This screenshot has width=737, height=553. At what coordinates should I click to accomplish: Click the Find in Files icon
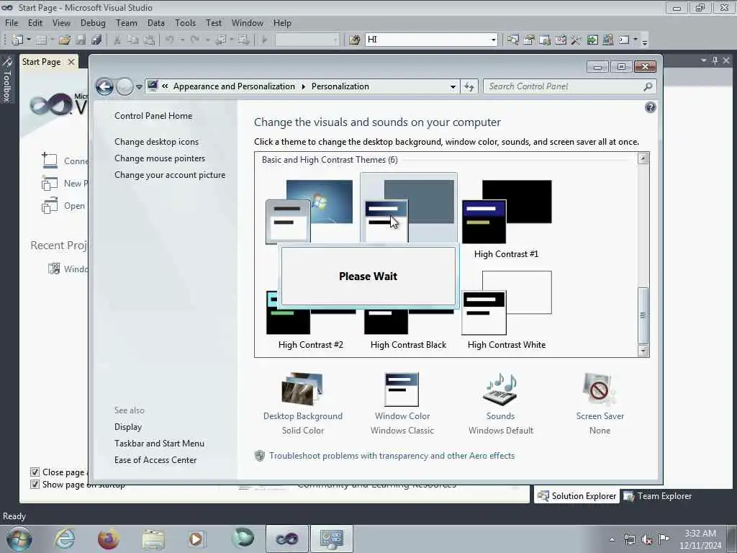pos(355,40)
